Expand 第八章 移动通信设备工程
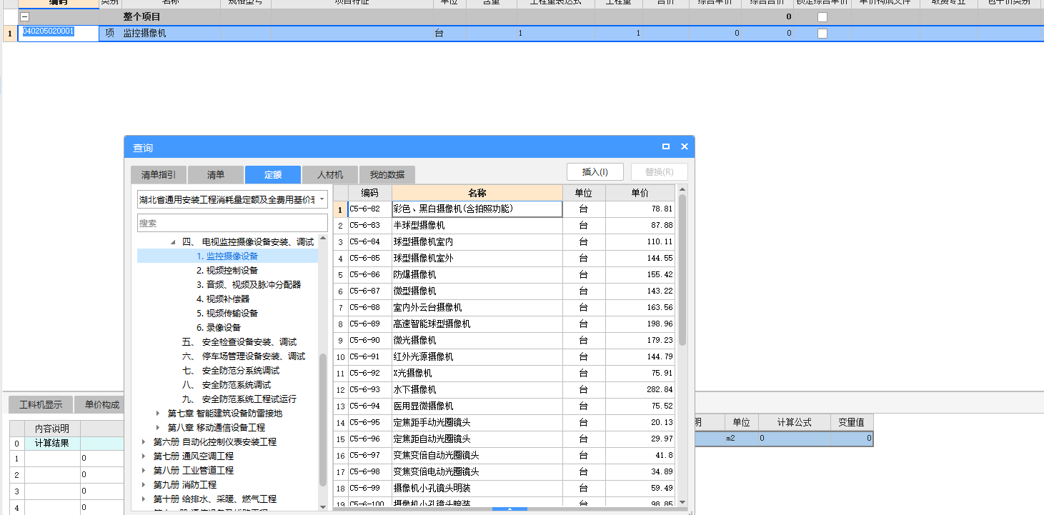This screenshot has width=1044, height=515. coord(159,428)
